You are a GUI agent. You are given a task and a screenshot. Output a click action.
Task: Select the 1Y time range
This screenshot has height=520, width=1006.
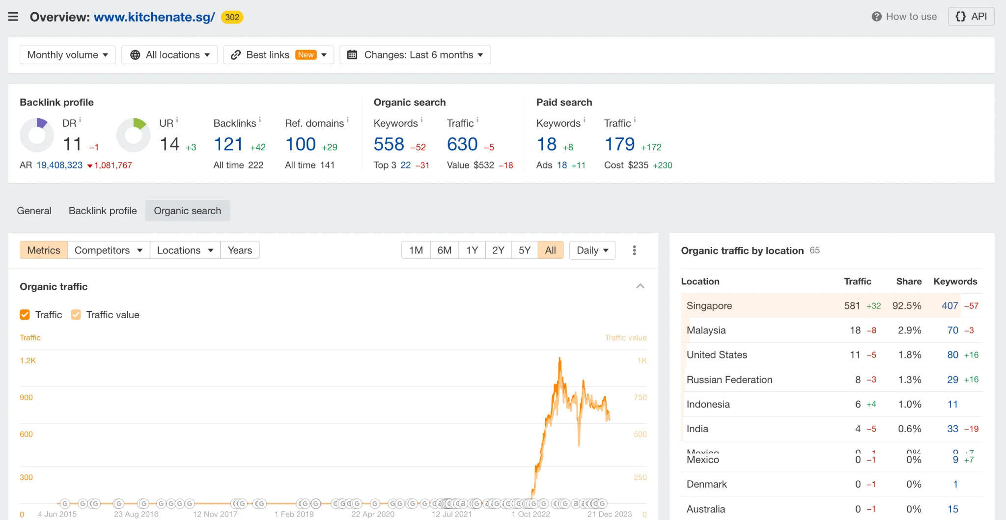point(472,250)
